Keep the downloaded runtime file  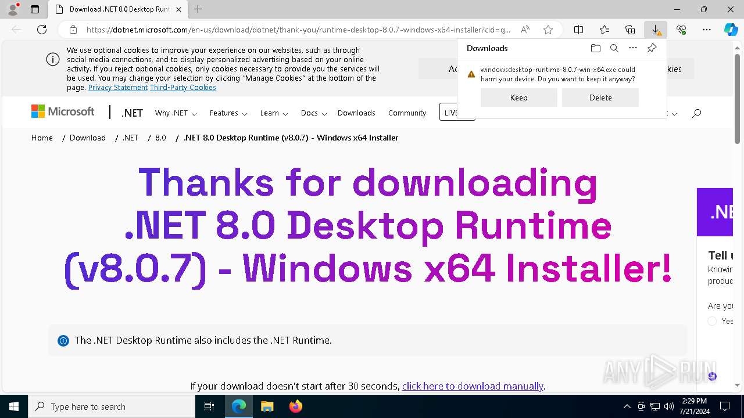tap(518, 98)
